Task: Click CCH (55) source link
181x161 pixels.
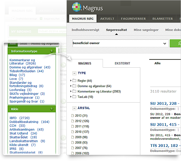Action: [x=17, y=126]
